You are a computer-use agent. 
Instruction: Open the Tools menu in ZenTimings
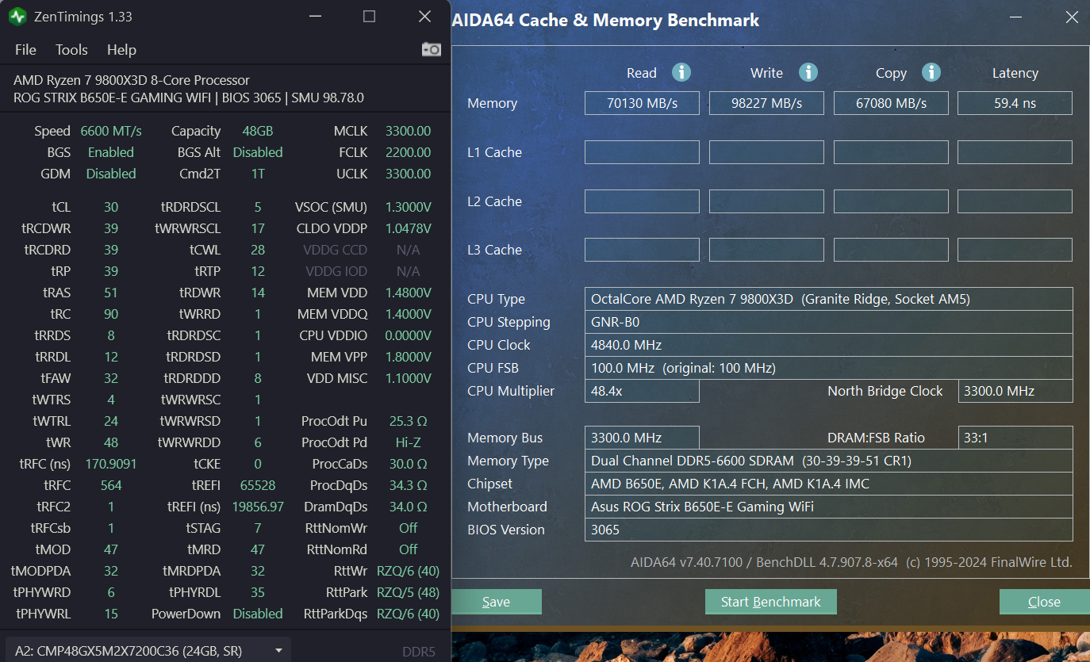pos(71,49)
